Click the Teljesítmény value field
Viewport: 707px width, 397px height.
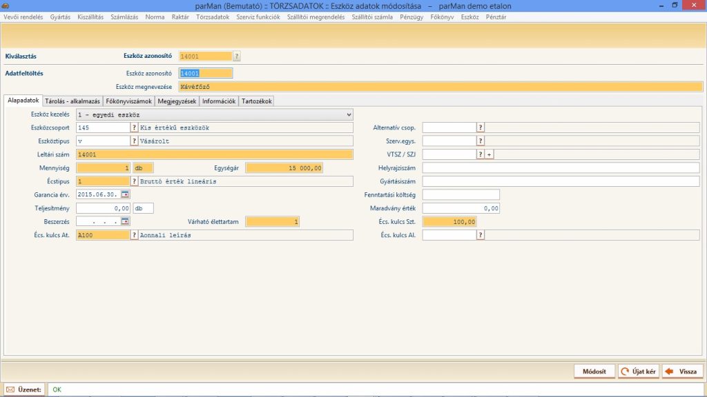pyautogui.click(x=104, y=208)
